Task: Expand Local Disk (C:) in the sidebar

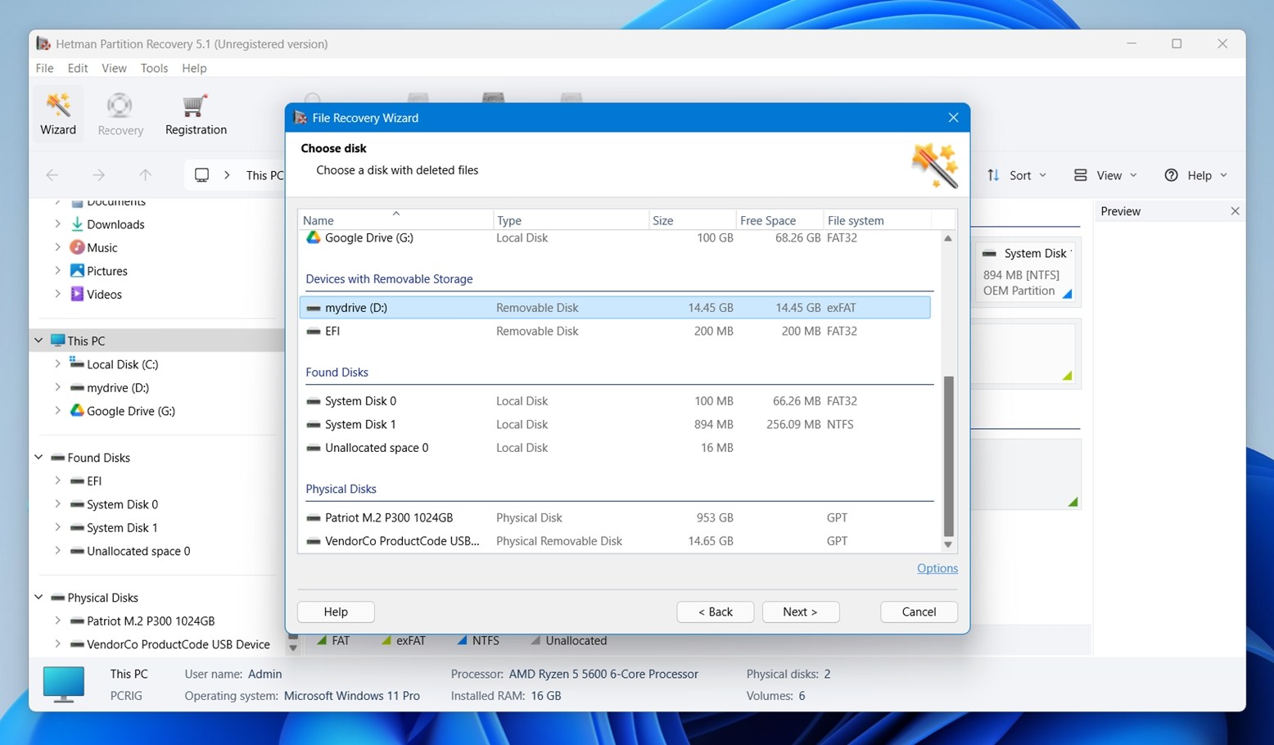Action: 57,363
